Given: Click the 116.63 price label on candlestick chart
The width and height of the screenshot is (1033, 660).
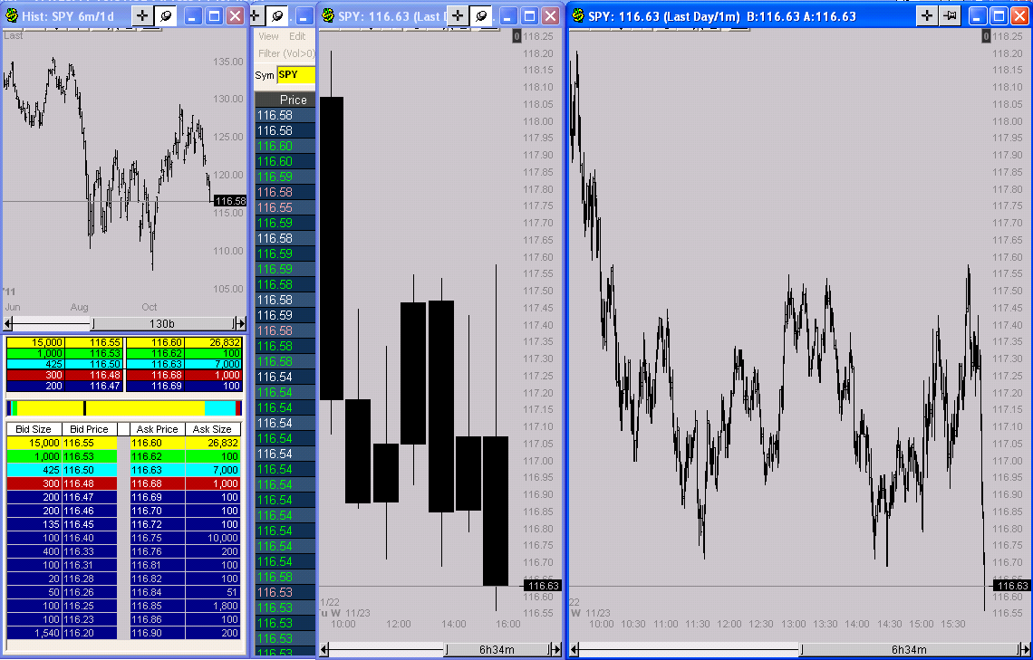Looking at the screenshot, I should pyautogui.click(x=543, y=586).
